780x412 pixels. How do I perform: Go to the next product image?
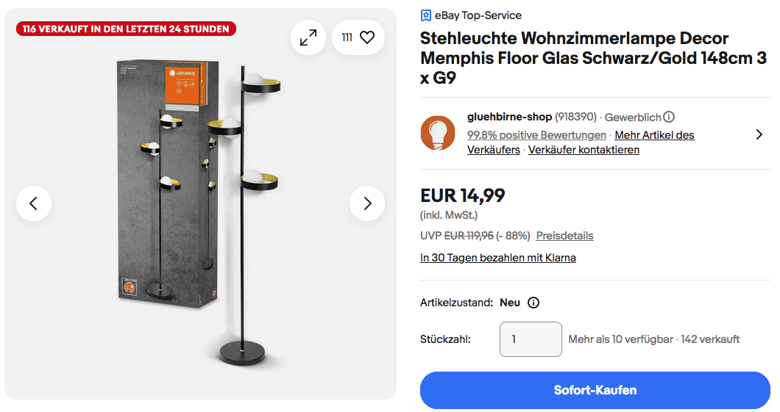pyautogui.click(x=367, y=203)
